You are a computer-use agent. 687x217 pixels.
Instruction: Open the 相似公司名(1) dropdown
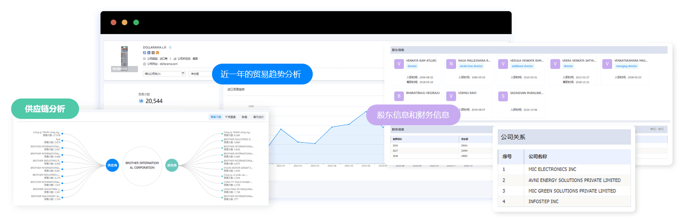click(164, 74)
